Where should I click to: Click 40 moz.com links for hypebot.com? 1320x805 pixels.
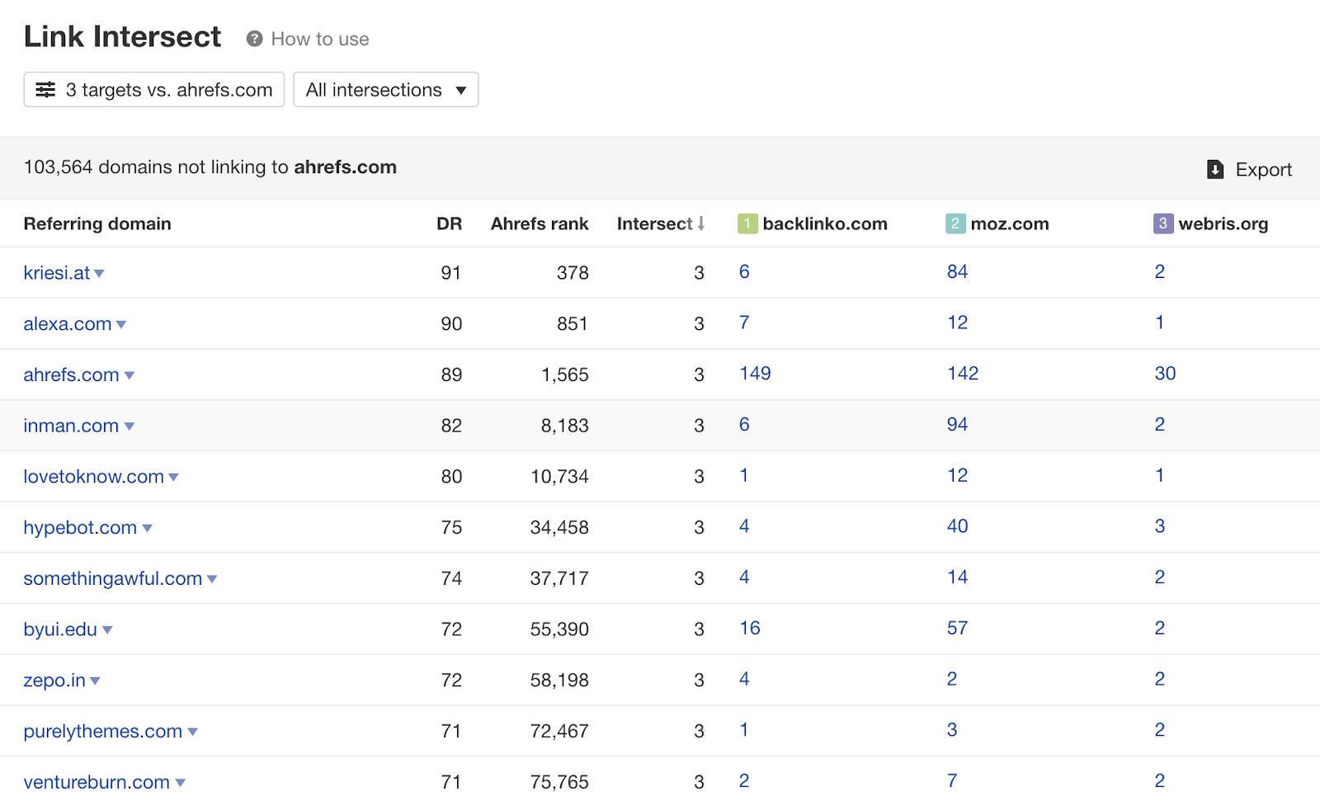pos(957,526)
